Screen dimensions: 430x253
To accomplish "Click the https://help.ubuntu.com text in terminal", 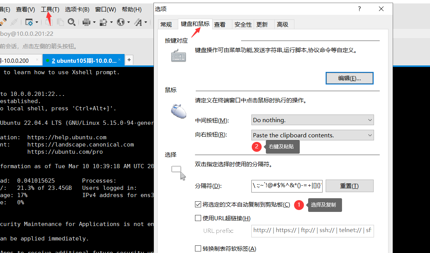I will (67, 137).
